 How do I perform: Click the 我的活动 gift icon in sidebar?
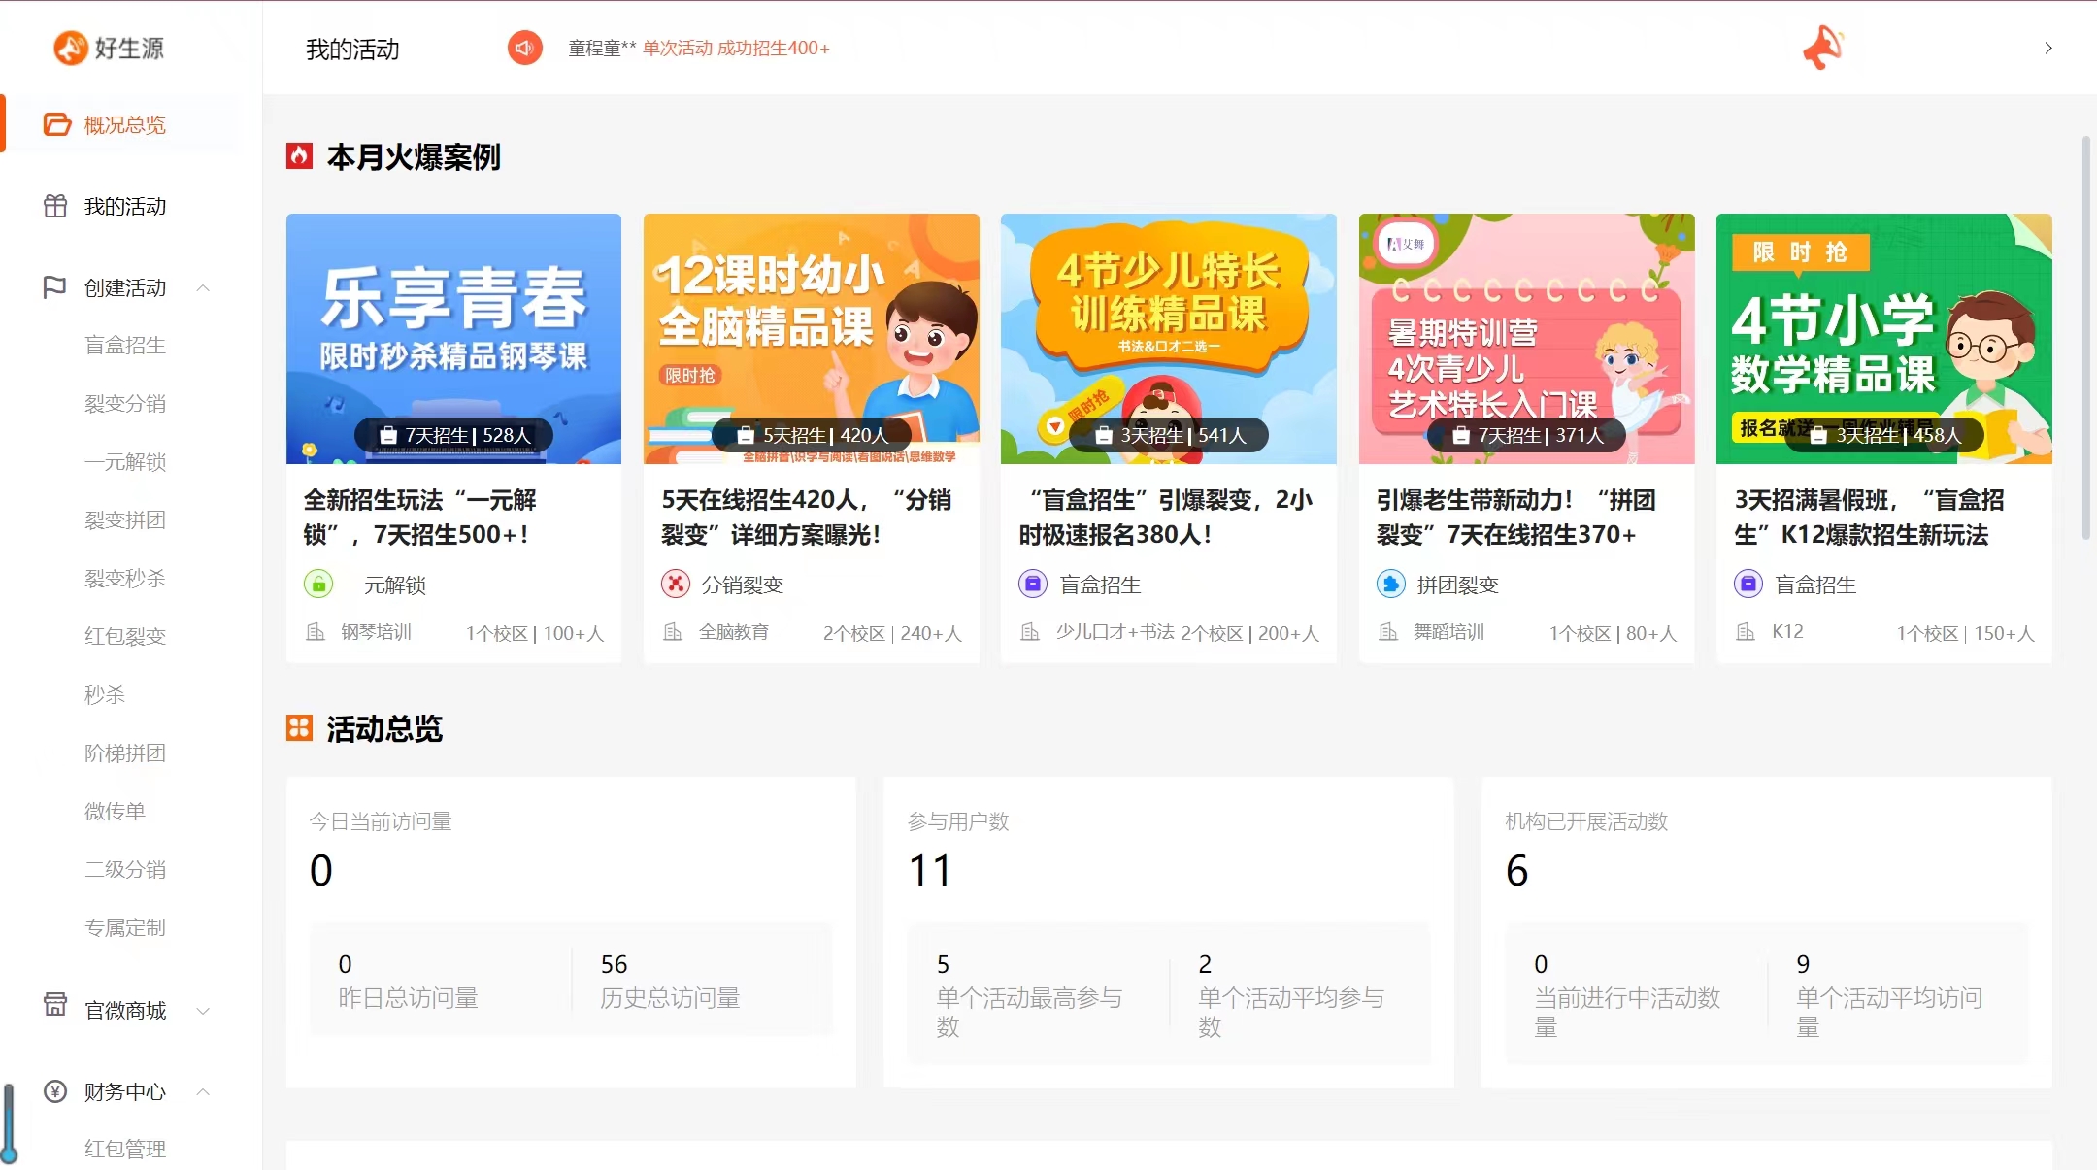coord(55,206)
